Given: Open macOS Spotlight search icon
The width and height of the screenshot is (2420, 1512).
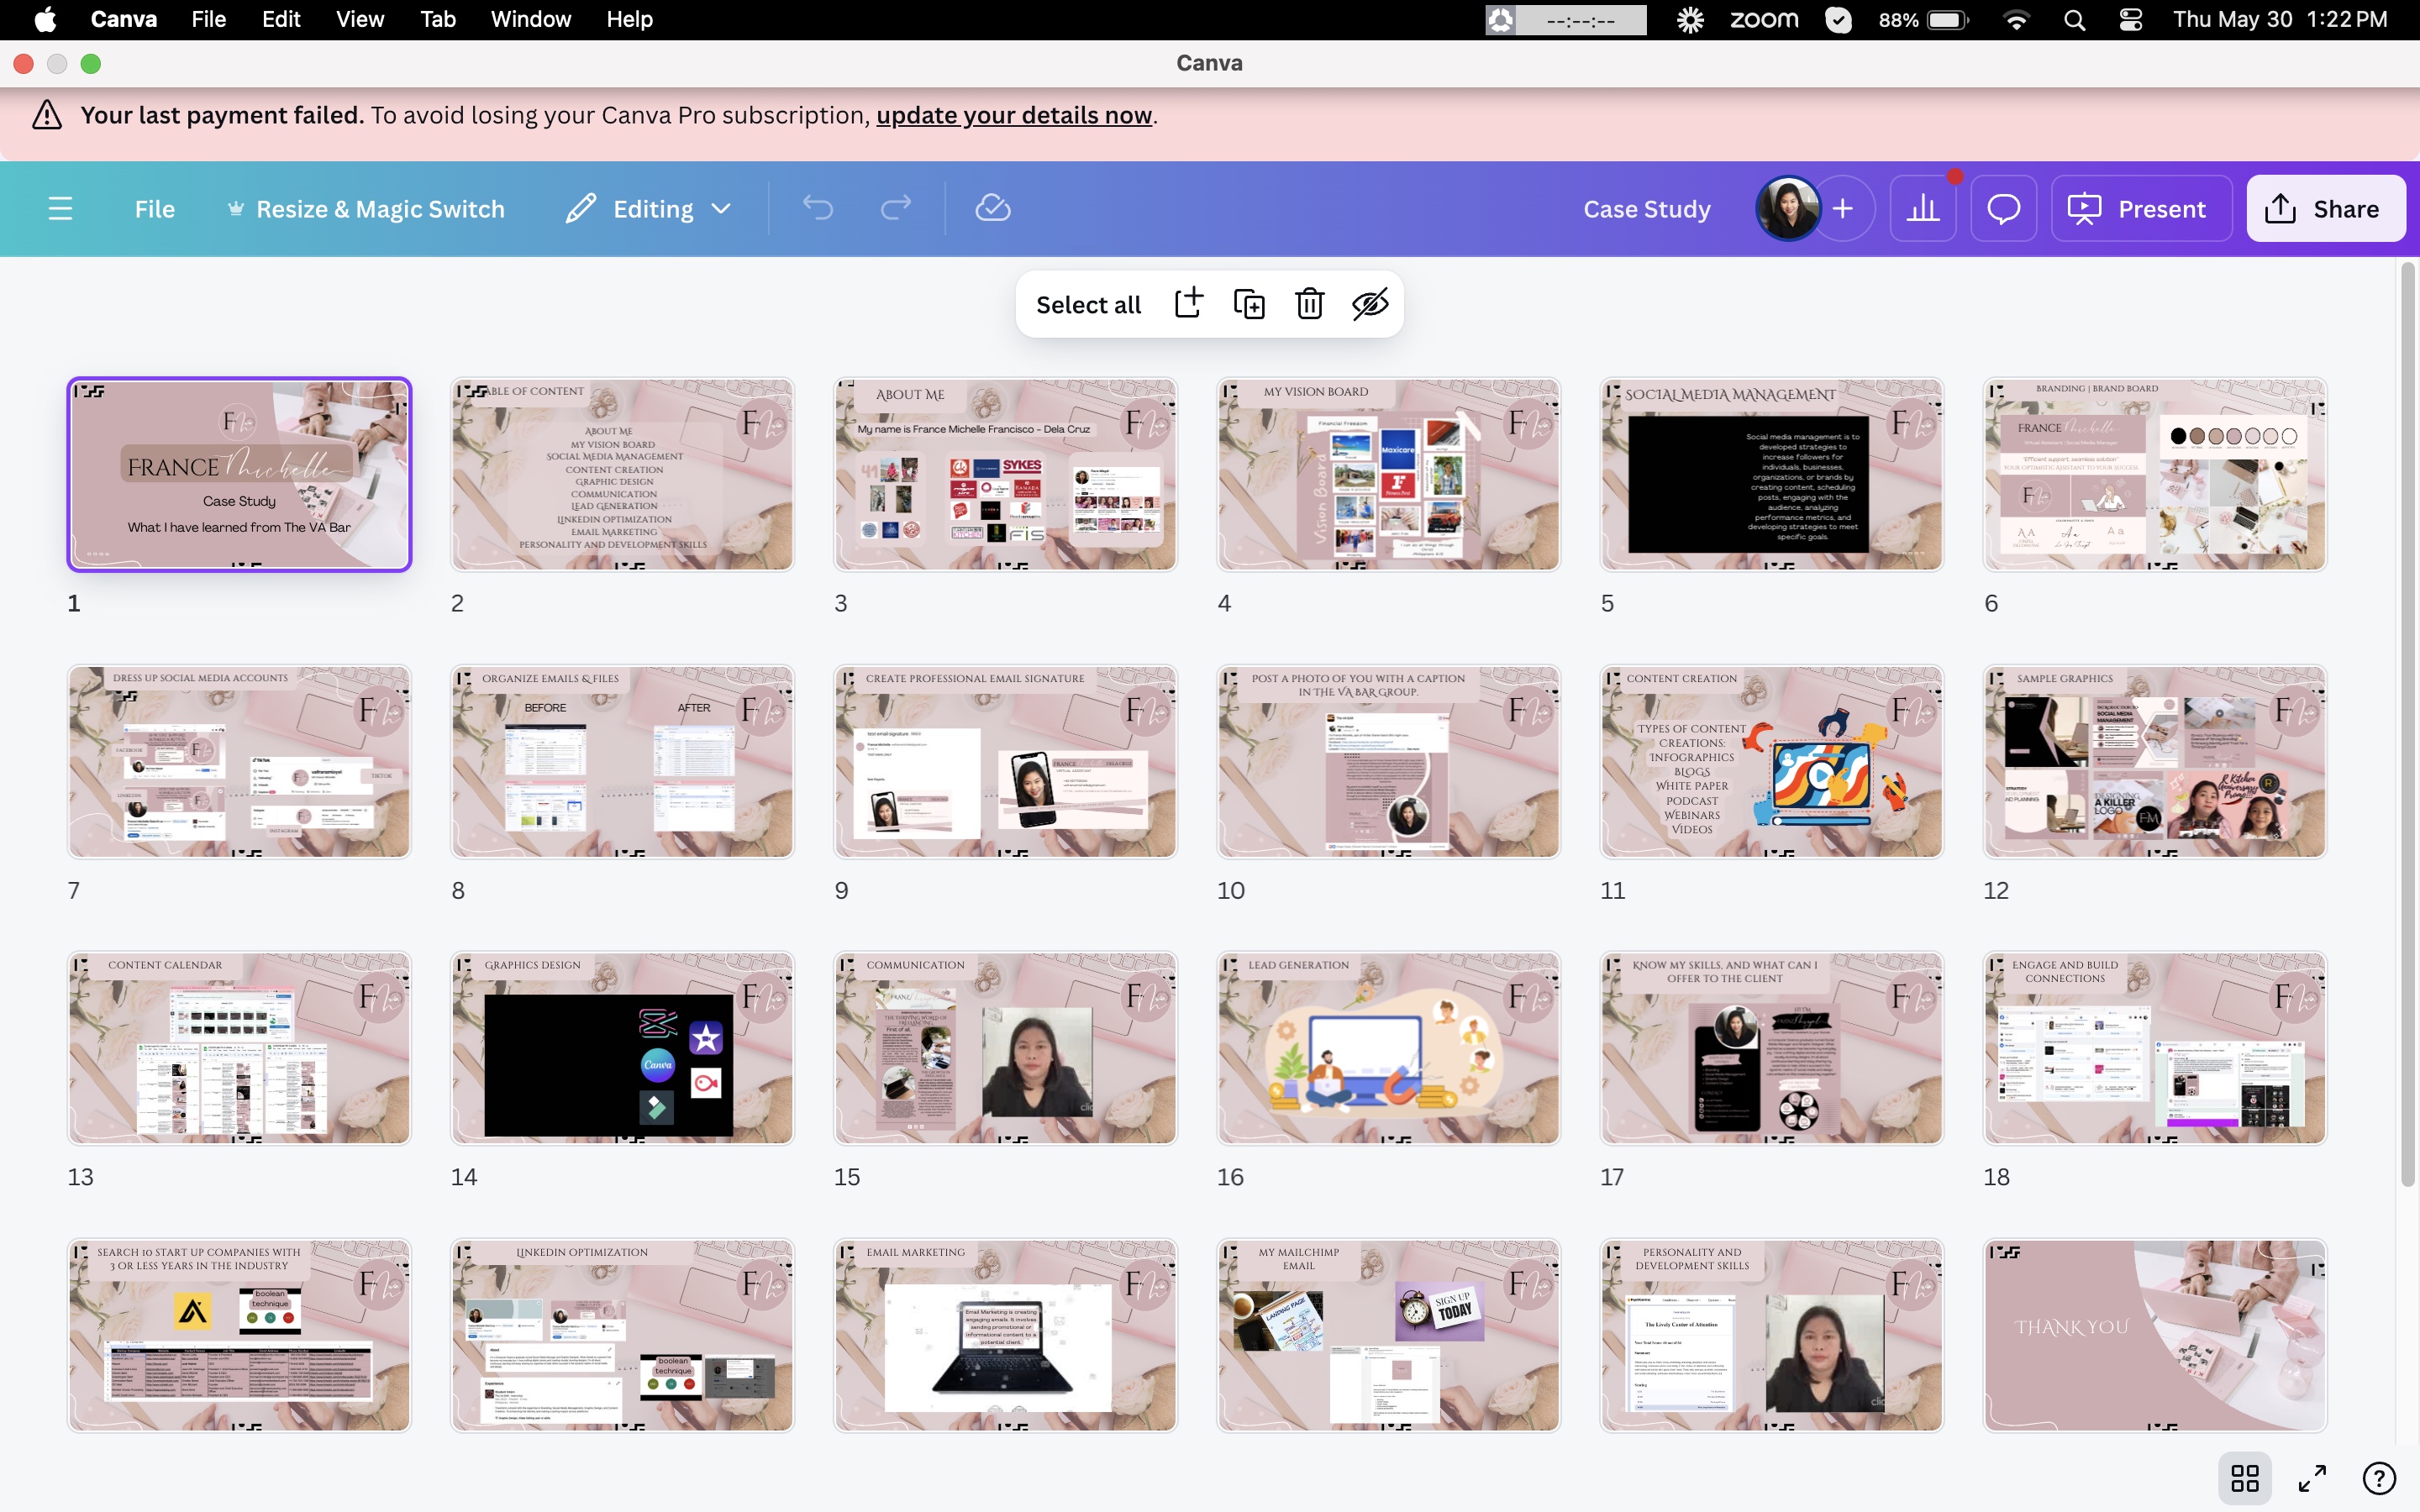Looking at the screenshot, I should [2074, 19].
